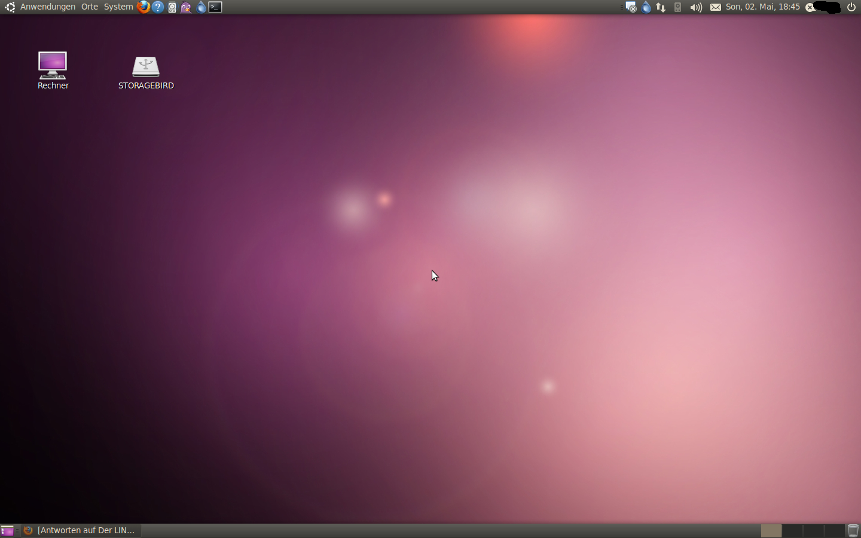Open the volume speaker indicator
This screenshot has width=861, height=538.
point(696,7)
